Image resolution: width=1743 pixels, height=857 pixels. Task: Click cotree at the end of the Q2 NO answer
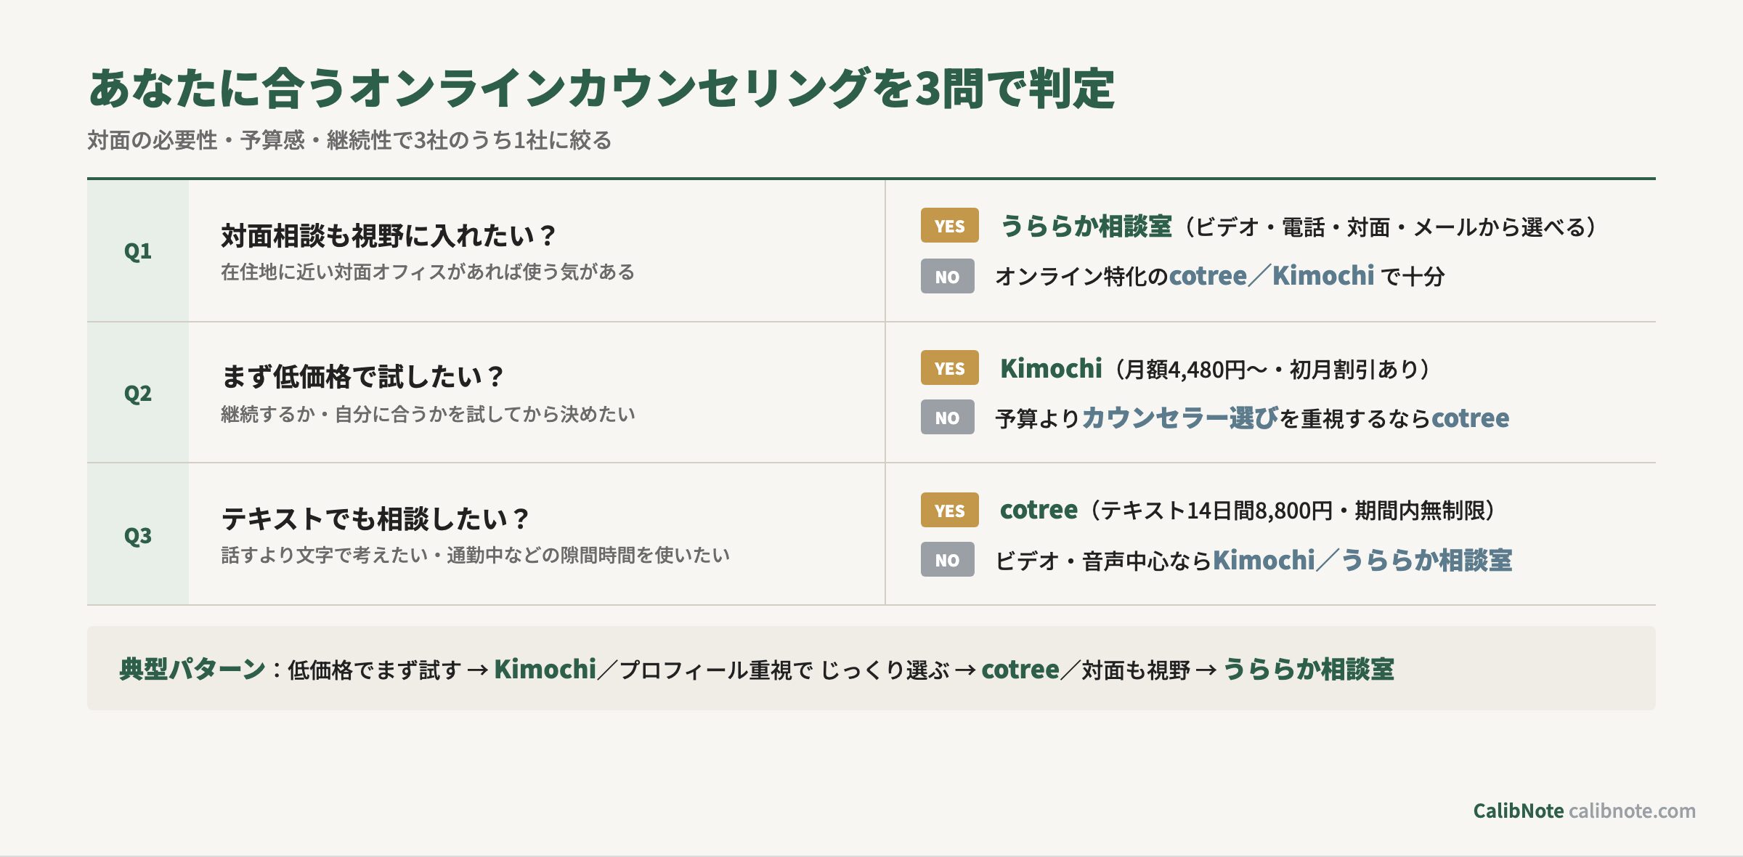tap(1470, 418)
